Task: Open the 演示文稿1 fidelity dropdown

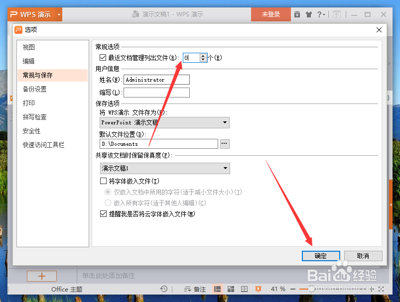Action: tap(165, 169)
